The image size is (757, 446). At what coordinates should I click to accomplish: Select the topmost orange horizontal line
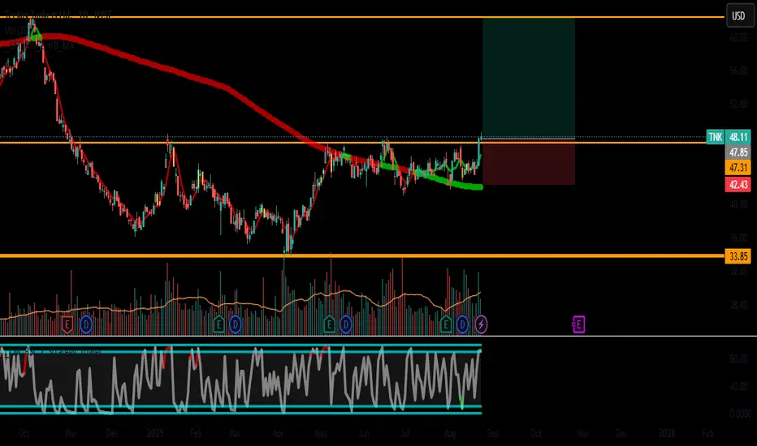[x=362, y=17]
